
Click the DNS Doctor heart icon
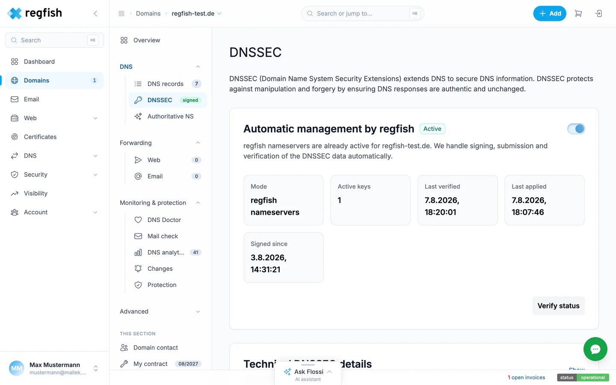(138, 220)
